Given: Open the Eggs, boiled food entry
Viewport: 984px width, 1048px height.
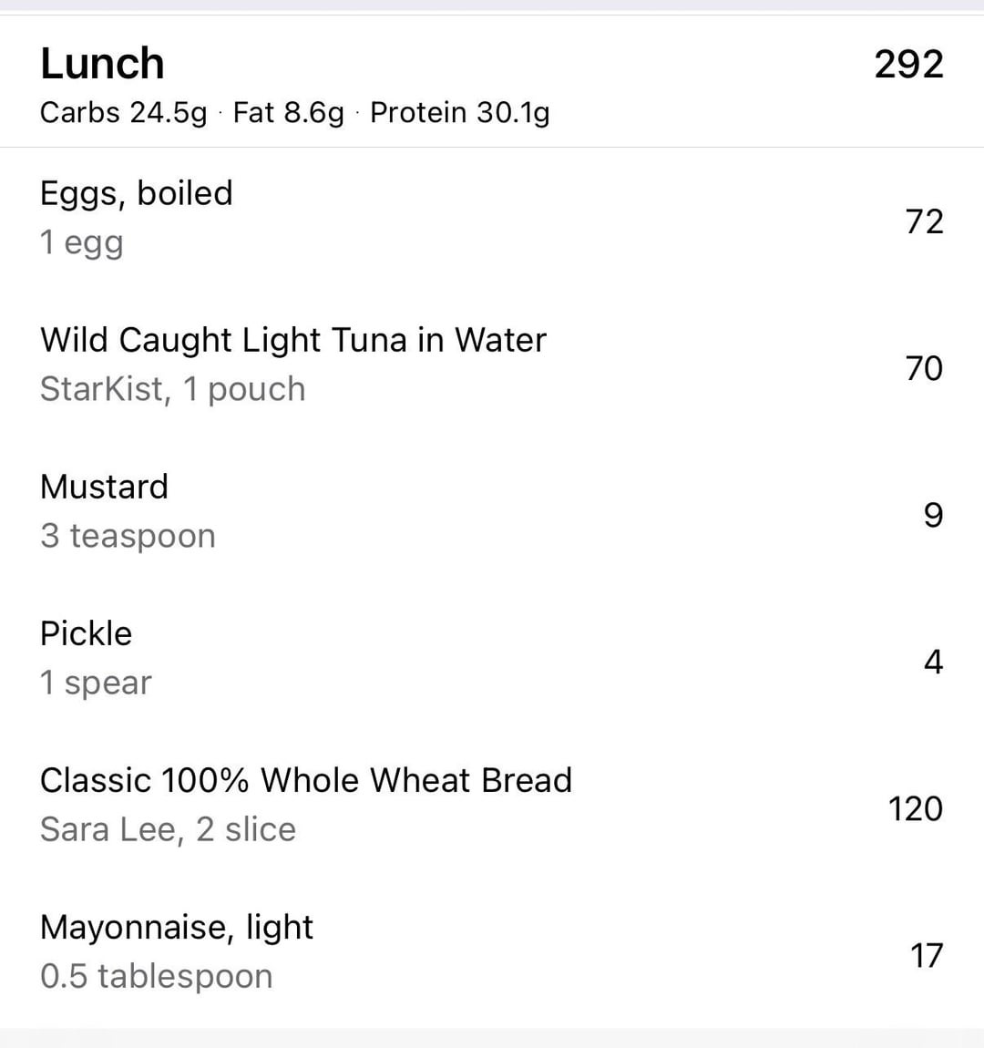Looking at the screenshot, I should coord(137,193).
